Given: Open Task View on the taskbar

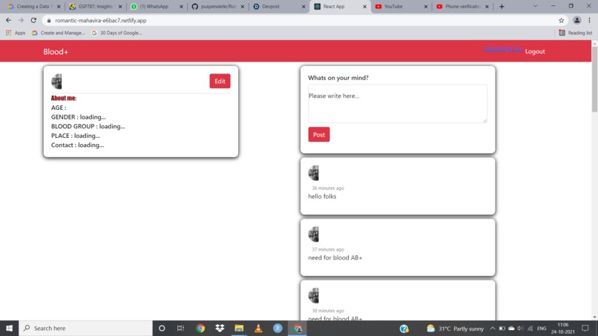Looking at the screenshot, I should 181,328.
